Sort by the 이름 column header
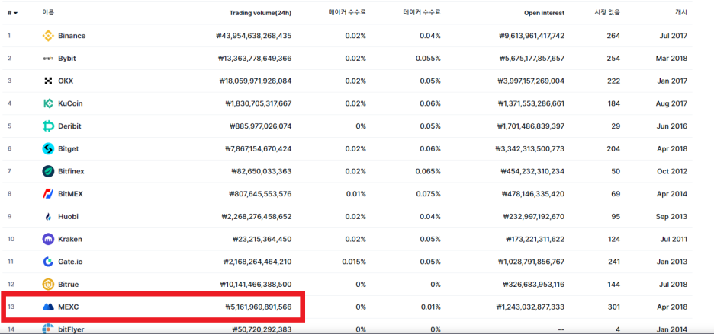The height and width of the screenshot is (334, 714). 48,13
